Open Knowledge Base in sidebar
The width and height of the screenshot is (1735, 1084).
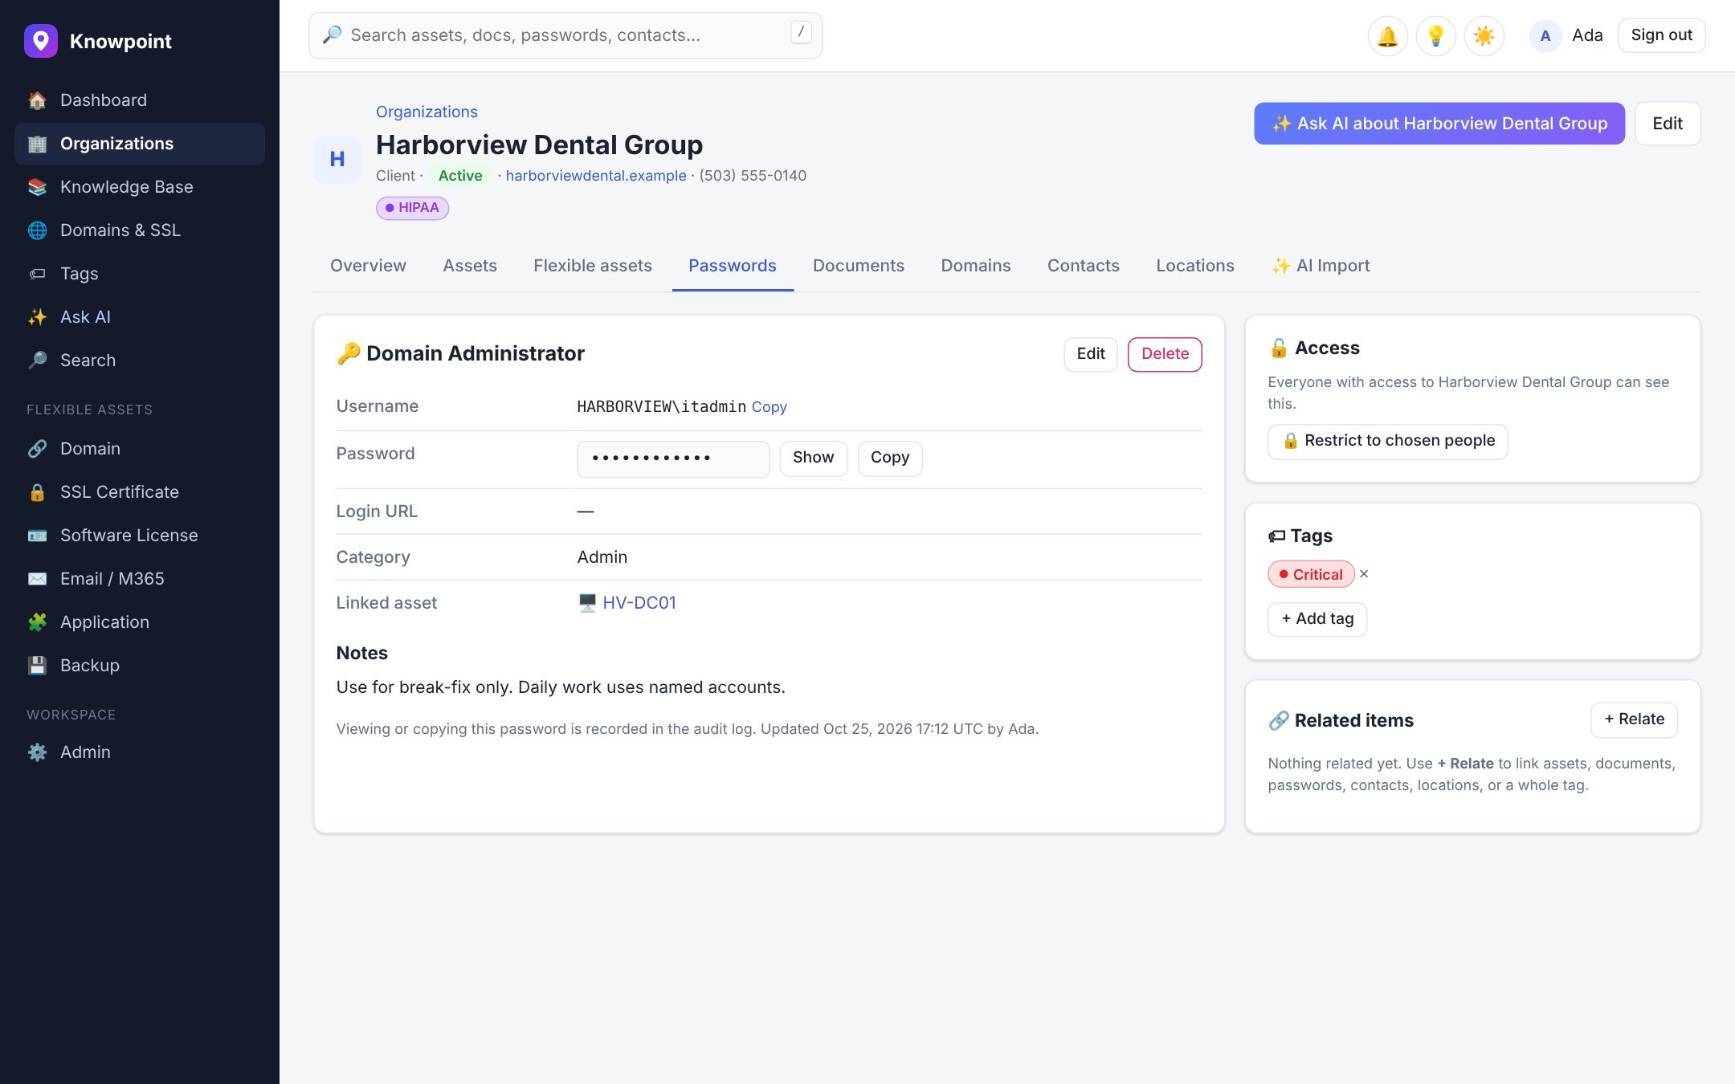tap(140, 187)
